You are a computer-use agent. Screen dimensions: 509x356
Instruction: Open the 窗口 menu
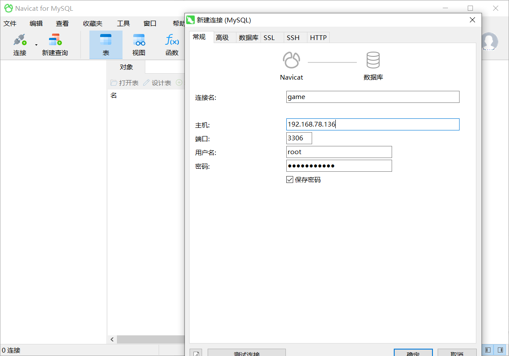click(x=150, y=23)
